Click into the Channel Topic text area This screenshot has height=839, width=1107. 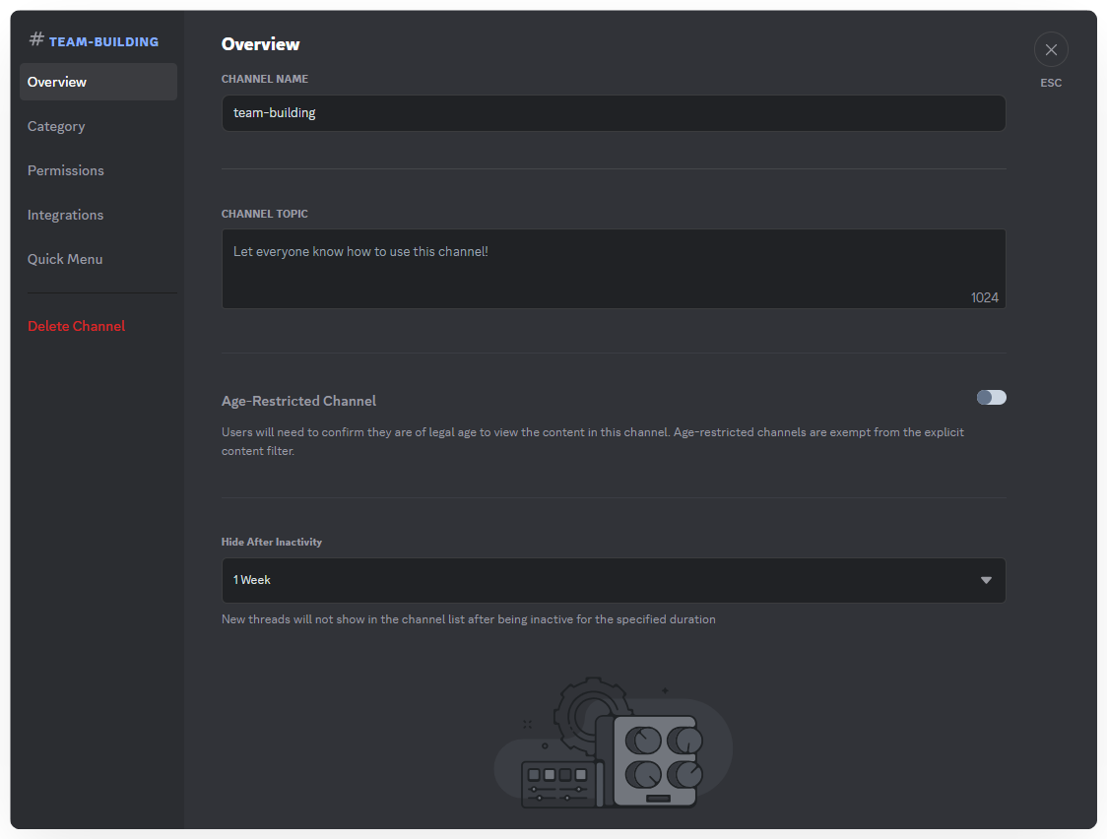[613, 268]
